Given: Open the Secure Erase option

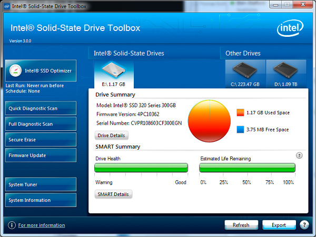Looking at the screenshot, I should coord(41,139).
